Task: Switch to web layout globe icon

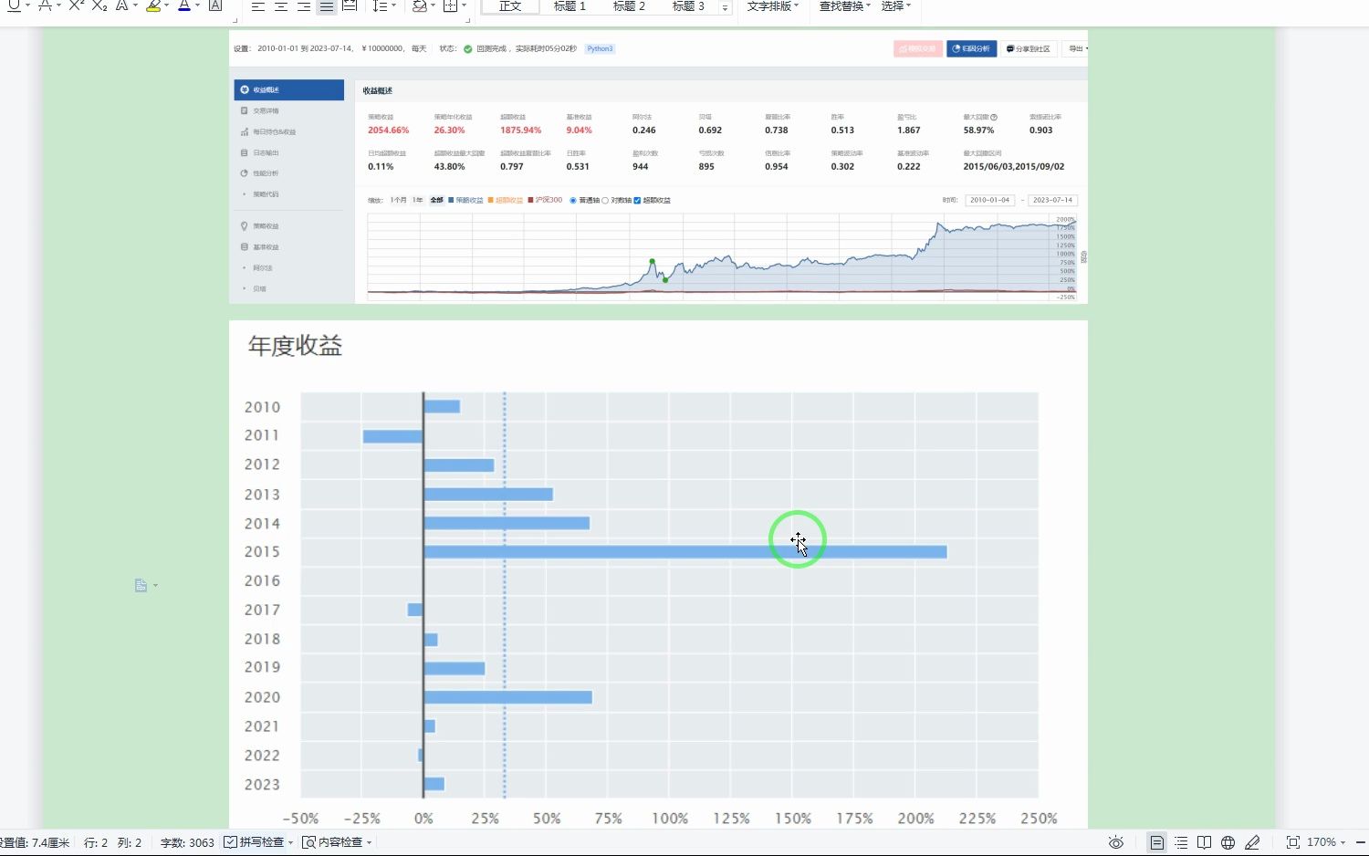Action: 1228,842
